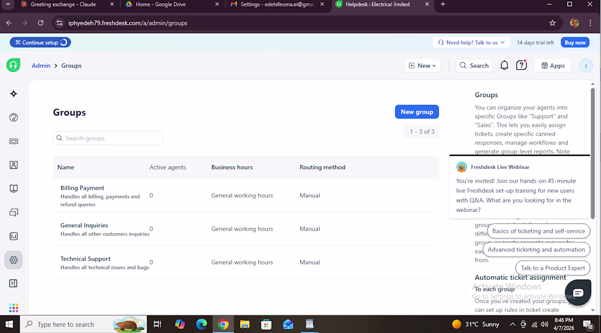Open File Explorer from the taskbar
Viewport: 601px width, 333px height.
[245, 324]
